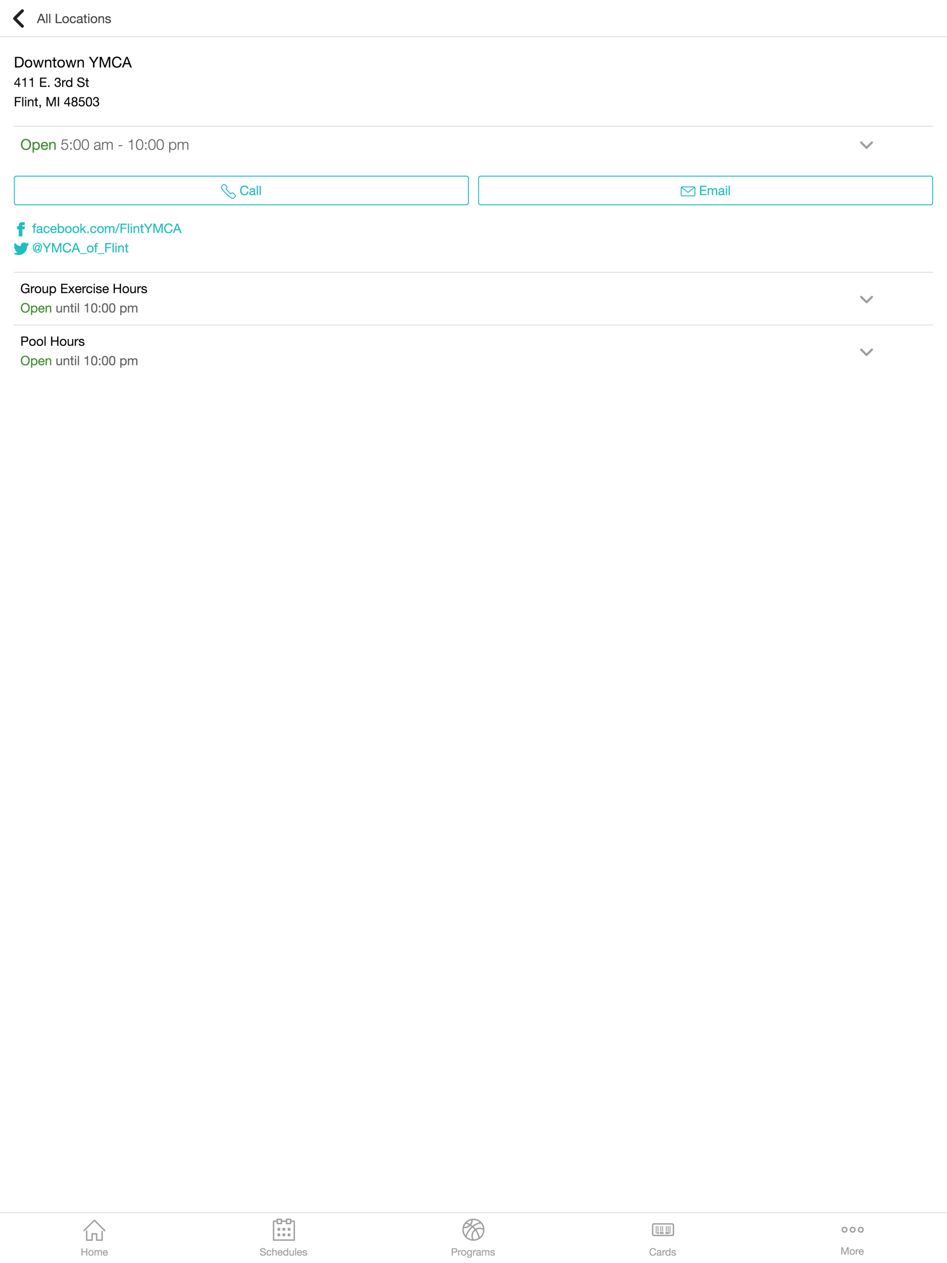Expand the facility open hours chevron

click(866, 145)
